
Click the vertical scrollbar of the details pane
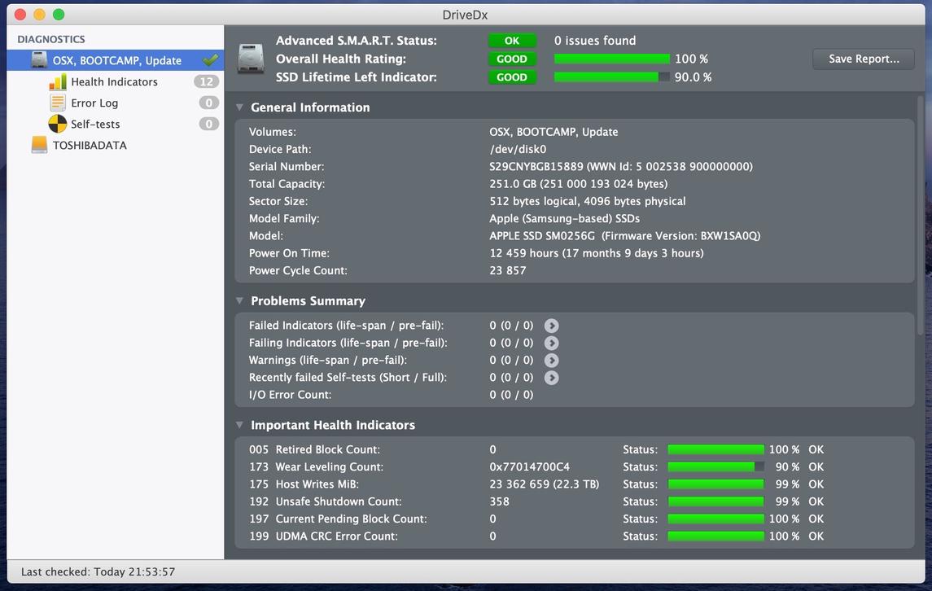921,215
